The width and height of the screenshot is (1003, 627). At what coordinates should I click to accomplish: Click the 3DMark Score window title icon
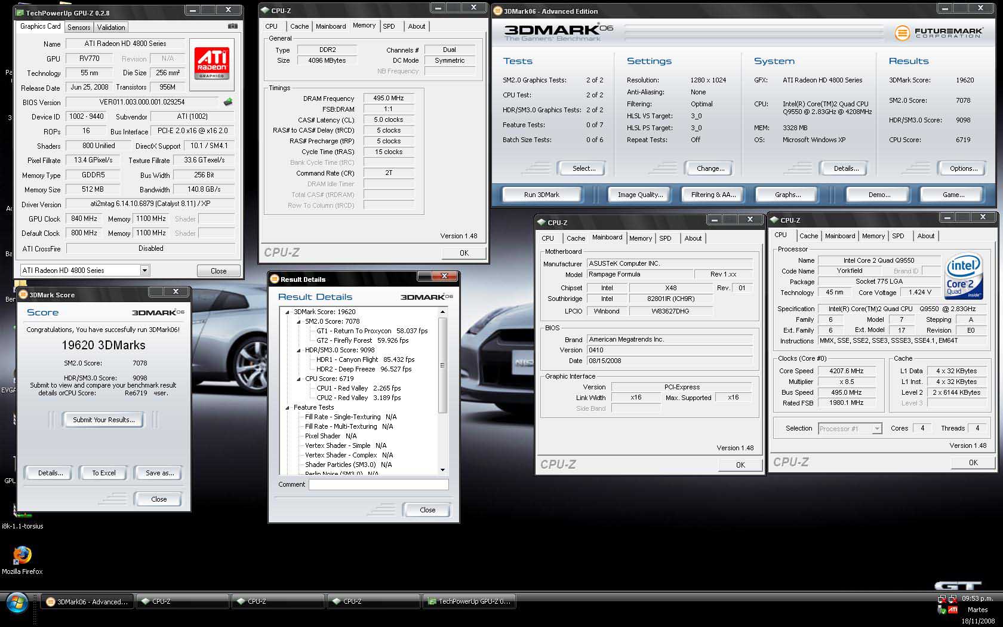pyautogui.click(x=23, y=294)
